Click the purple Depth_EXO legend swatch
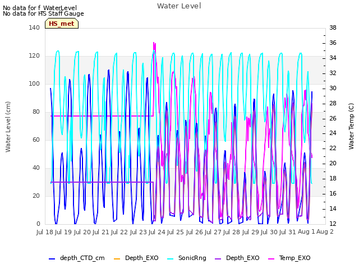The height and width of the screenshot is (269, 359). coord(218,259)
